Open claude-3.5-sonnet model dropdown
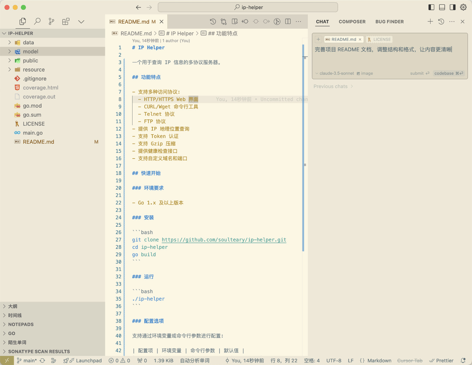The width and height of the screenshot is (472, 365). [335, 73]
